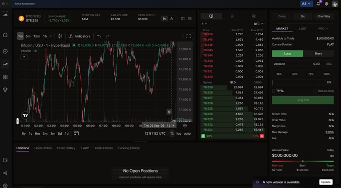Click the Update button in notification
The width and height of the screenshot is (341, 188).
coord(326,182)
